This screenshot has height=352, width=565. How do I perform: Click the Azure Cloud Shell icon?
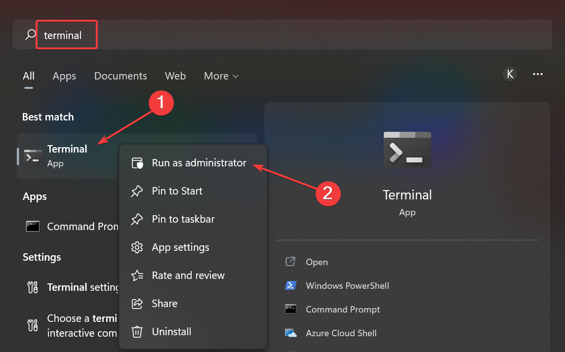click(291, 333)
